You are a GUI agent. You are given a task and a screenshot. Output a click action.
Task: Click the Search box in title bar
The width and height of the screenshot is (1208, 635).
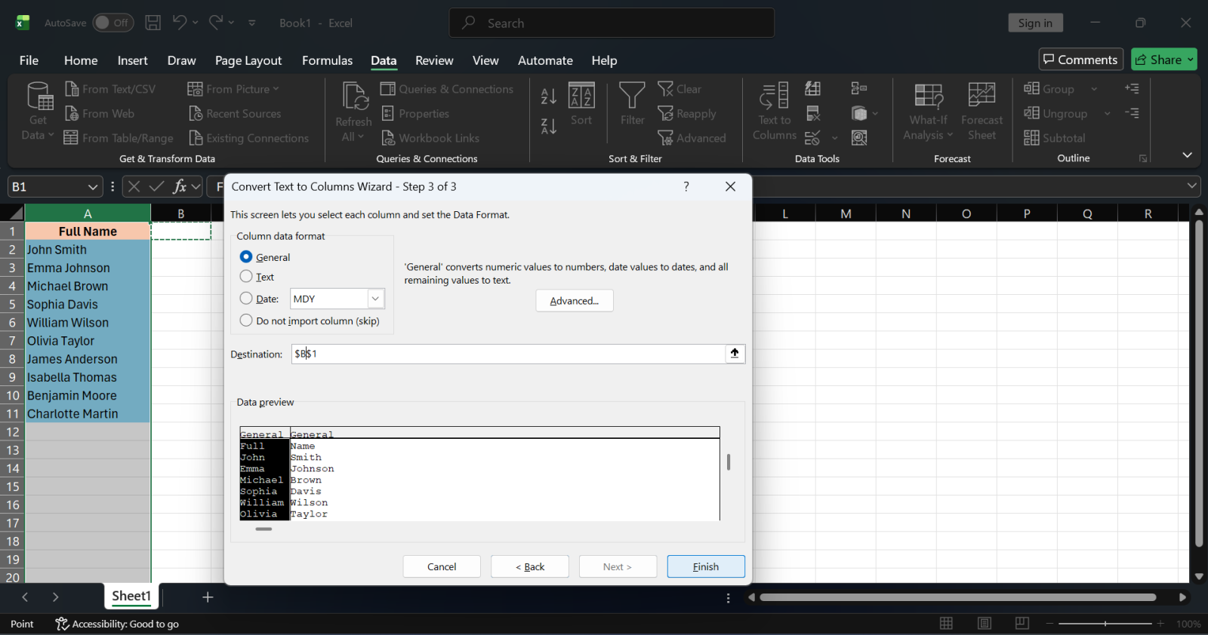tap(612, 23)
